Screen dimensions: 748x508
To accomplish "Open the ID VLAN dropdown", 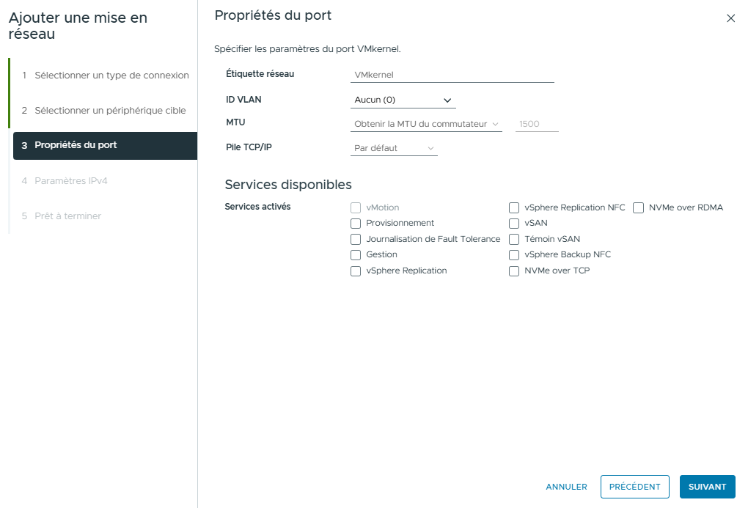I will 402,98.
